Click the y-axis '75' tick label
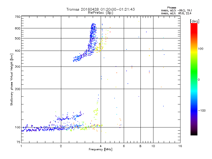This screenshot has width=212, height=159. [19, 142]
